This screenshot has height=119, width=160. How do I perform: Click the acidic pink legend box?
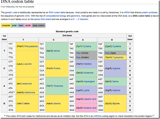pyautogui.click(x=28, y=25)
